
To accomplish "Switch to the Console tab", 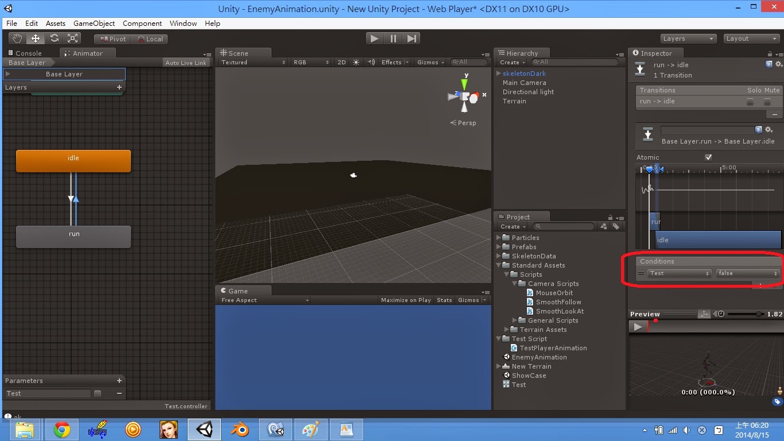I will point(26,53).
